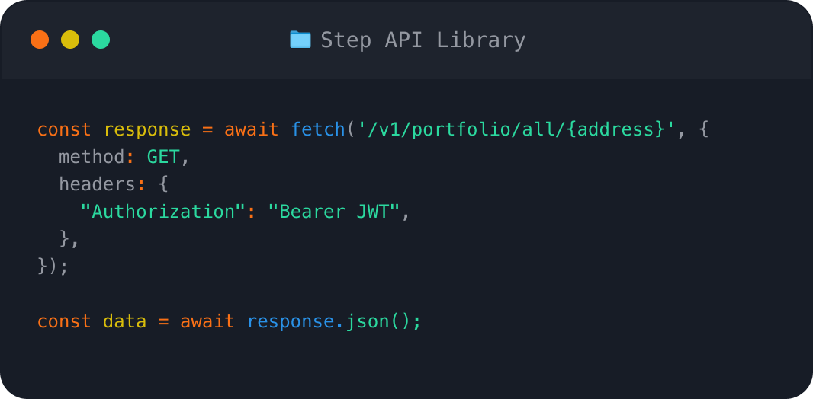Click the GET method value

point(163,157)
